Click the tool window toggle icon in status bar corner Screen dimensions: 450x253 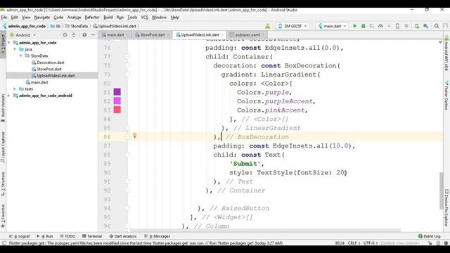tap(4, 243)
